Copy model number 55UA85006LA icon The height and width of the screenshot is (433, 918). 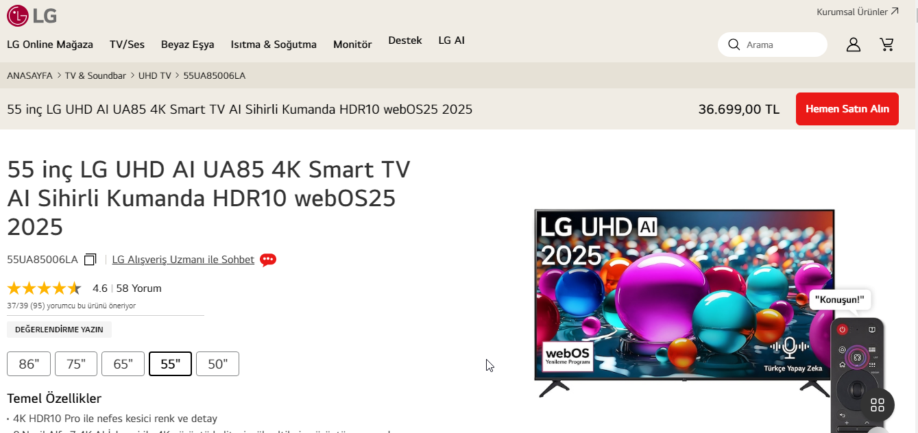pyautogui.click(x=90, y=260)
